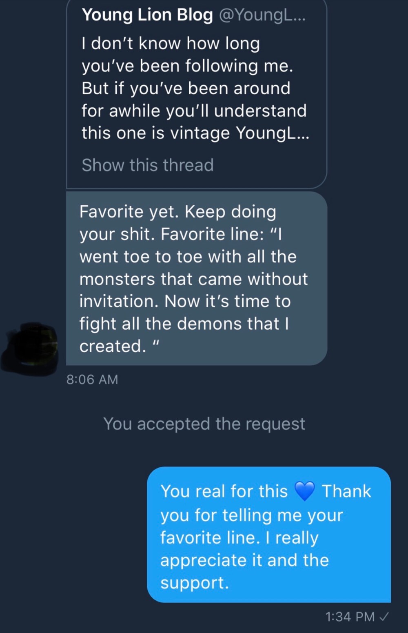Open the Young Lion Blog display name
This screenshot has width=408, height=633.
(147, 15)
